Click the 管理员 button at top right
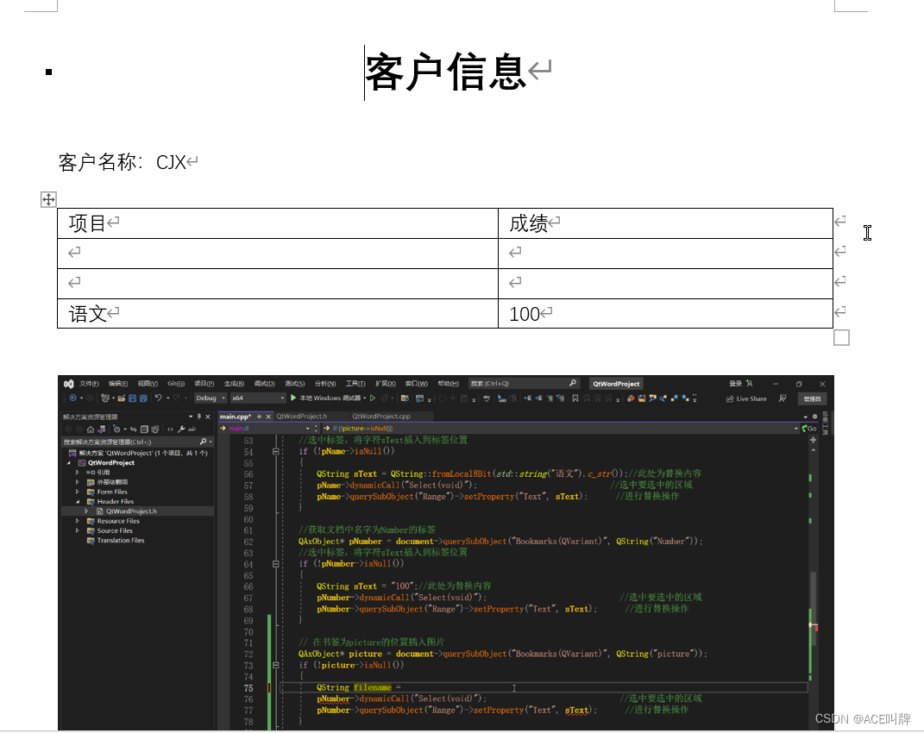Viewport: 924px width, 733px height. [811, 399]
